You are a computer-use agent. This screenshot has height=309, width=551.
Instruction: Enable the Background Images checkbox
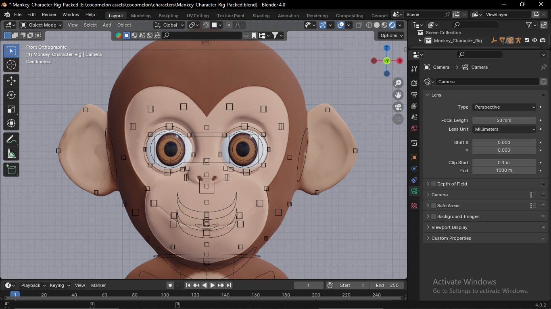coord(434,216)
